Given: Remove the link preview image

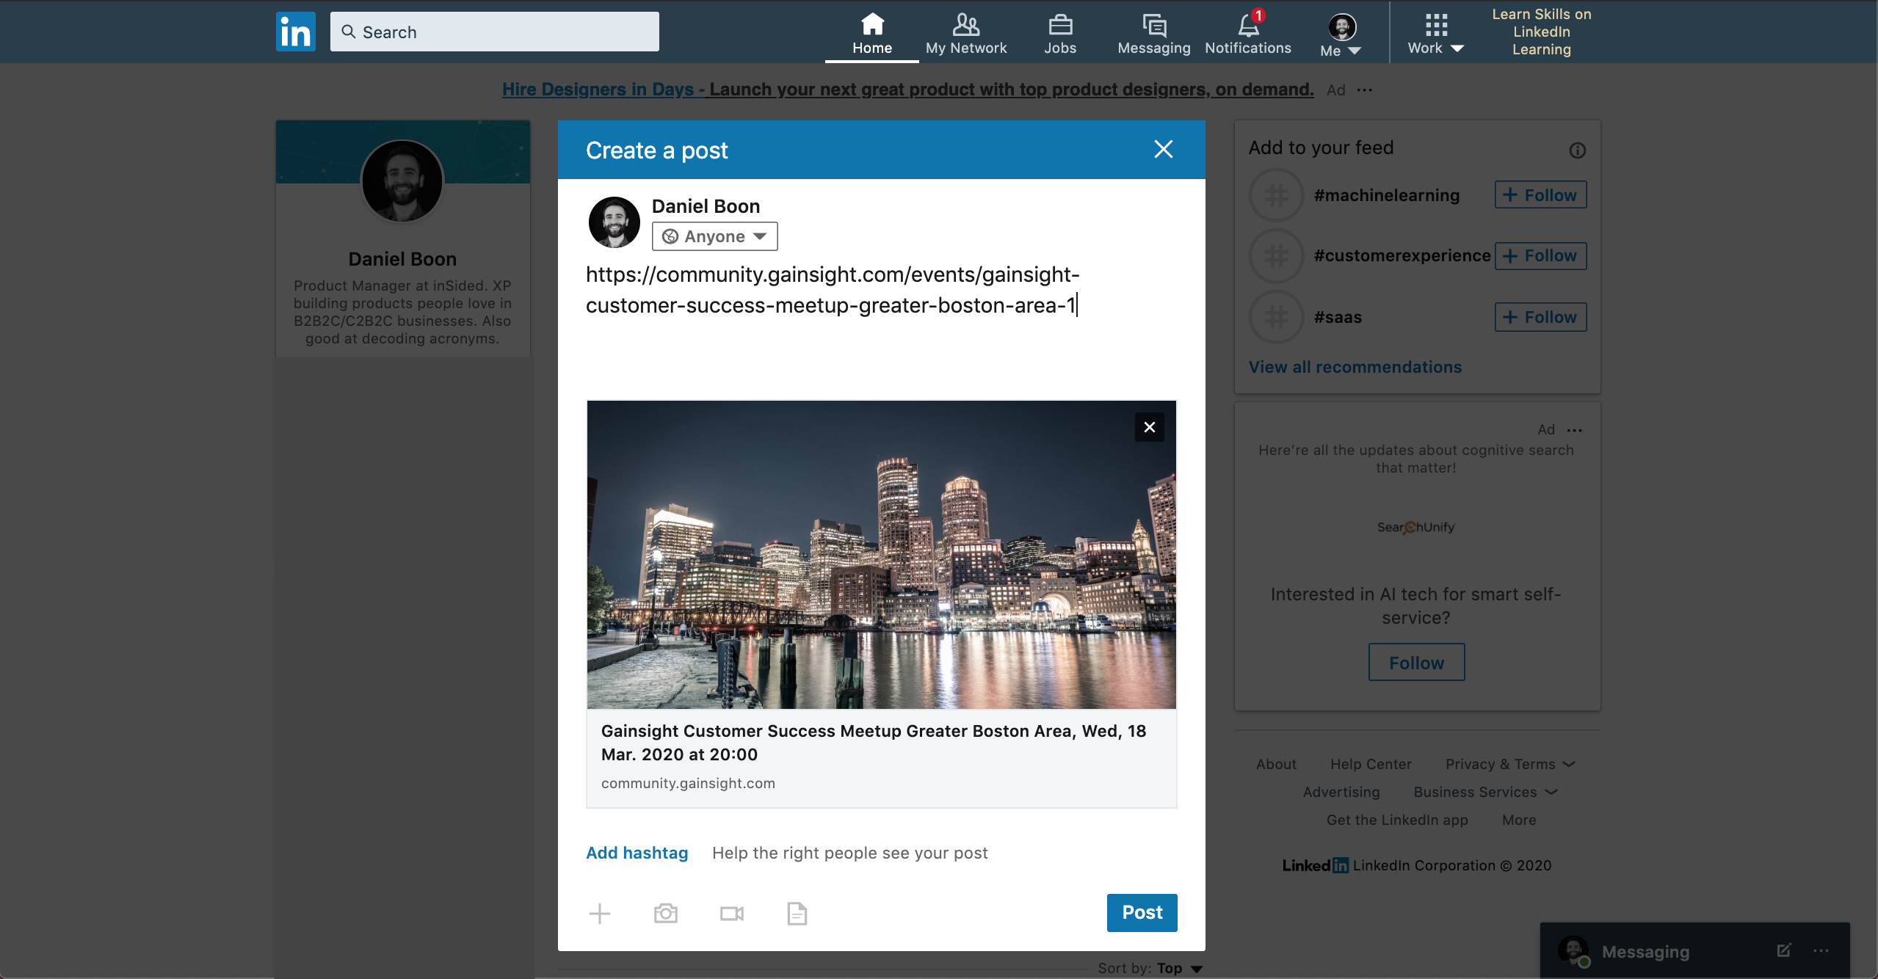Looking at the screenshot, I should click(1150, 427).
